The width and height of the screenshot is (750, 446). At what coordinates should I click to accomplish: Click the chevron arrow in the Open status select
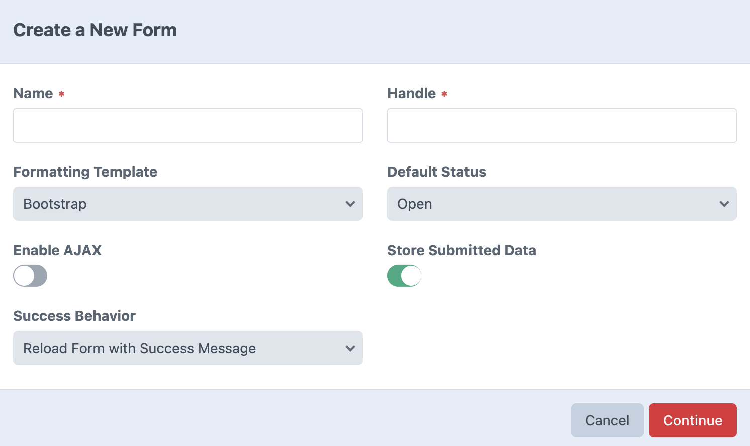[x=724, y=204]
